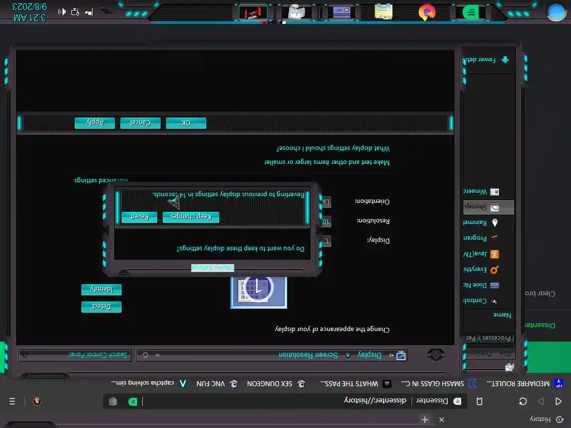Click the Dixie process icon in Task Manager
This screenshot has width=571, height=428.
click(495, 285)
